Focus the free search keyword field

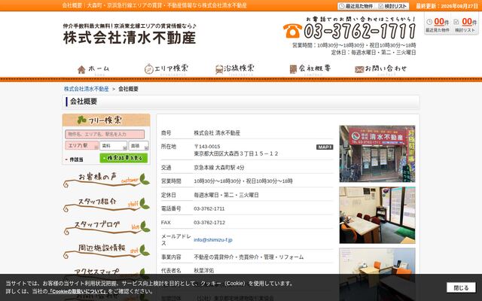pyautogui.click(x=105, y=134)
